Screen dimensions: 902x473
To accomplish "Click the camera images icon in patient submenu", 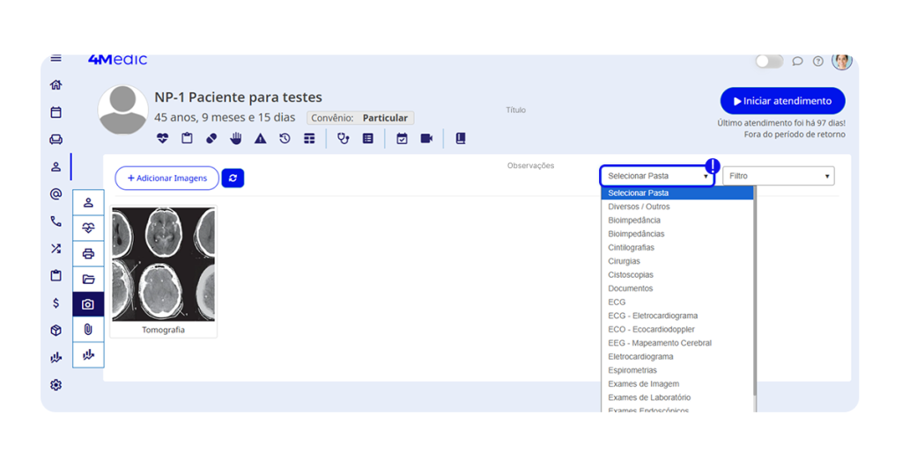I will coord(88,304).
